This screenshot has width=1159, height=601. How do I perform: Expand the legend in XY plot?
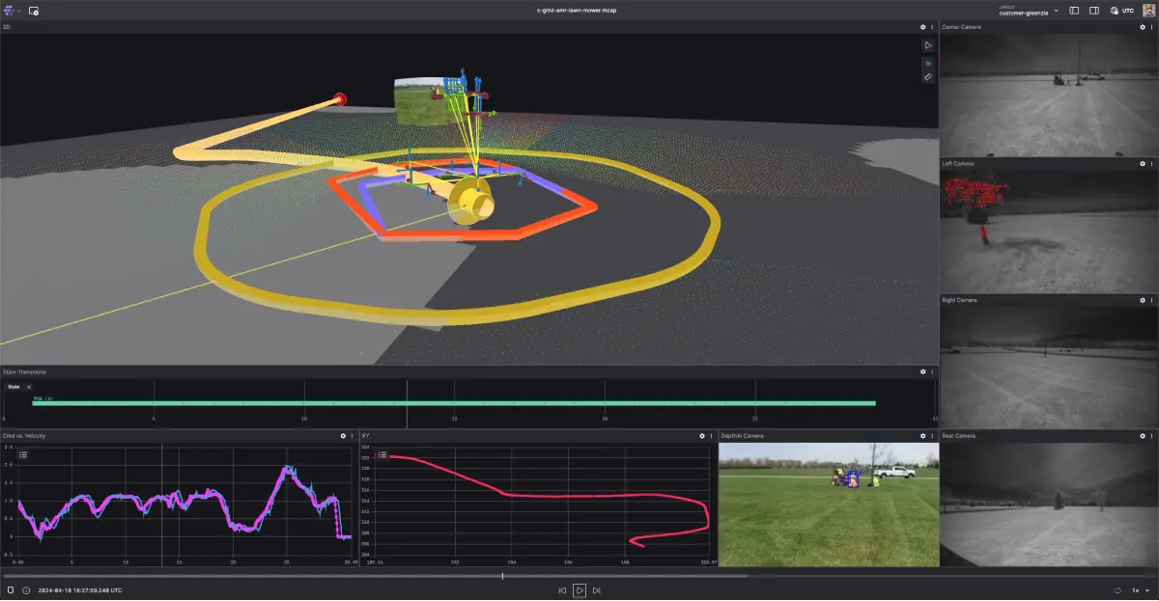382,454
